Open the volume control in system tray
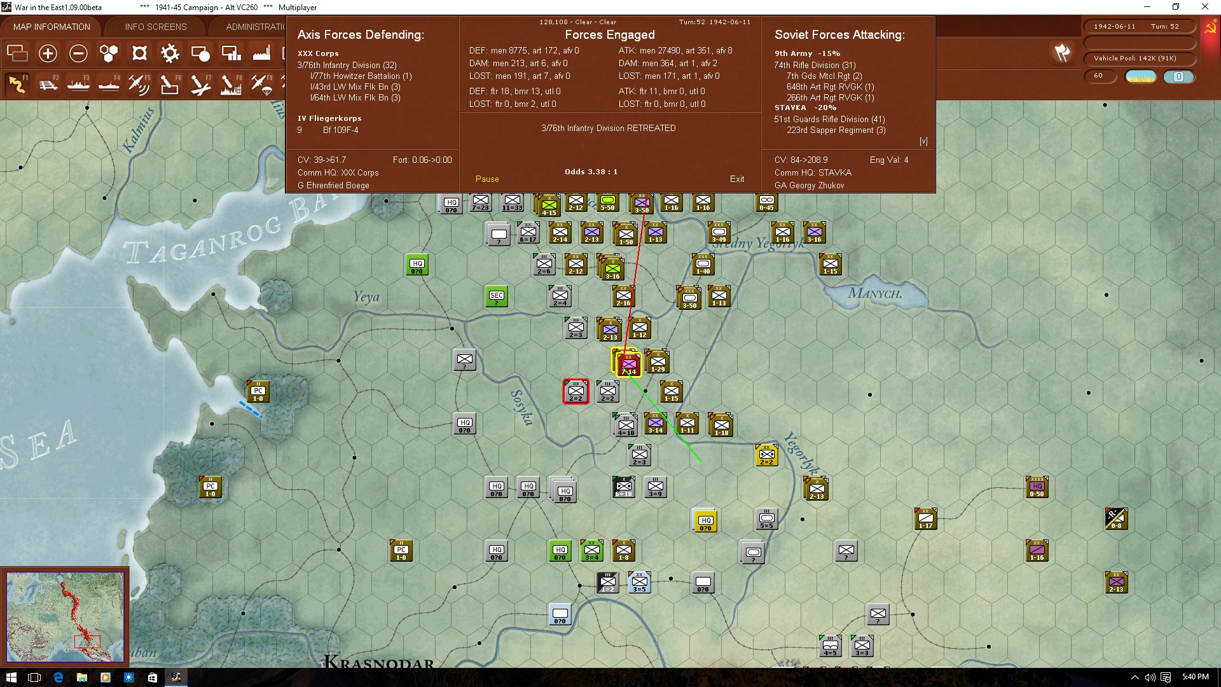Viewport: 1221px width, 687px height. pos(1150,677)
